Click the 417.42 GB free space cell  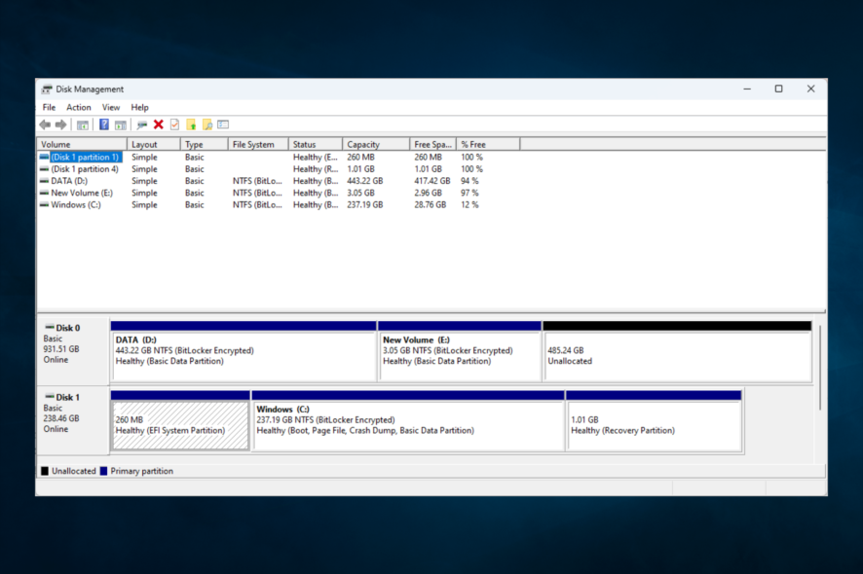[x=432, y=181]
